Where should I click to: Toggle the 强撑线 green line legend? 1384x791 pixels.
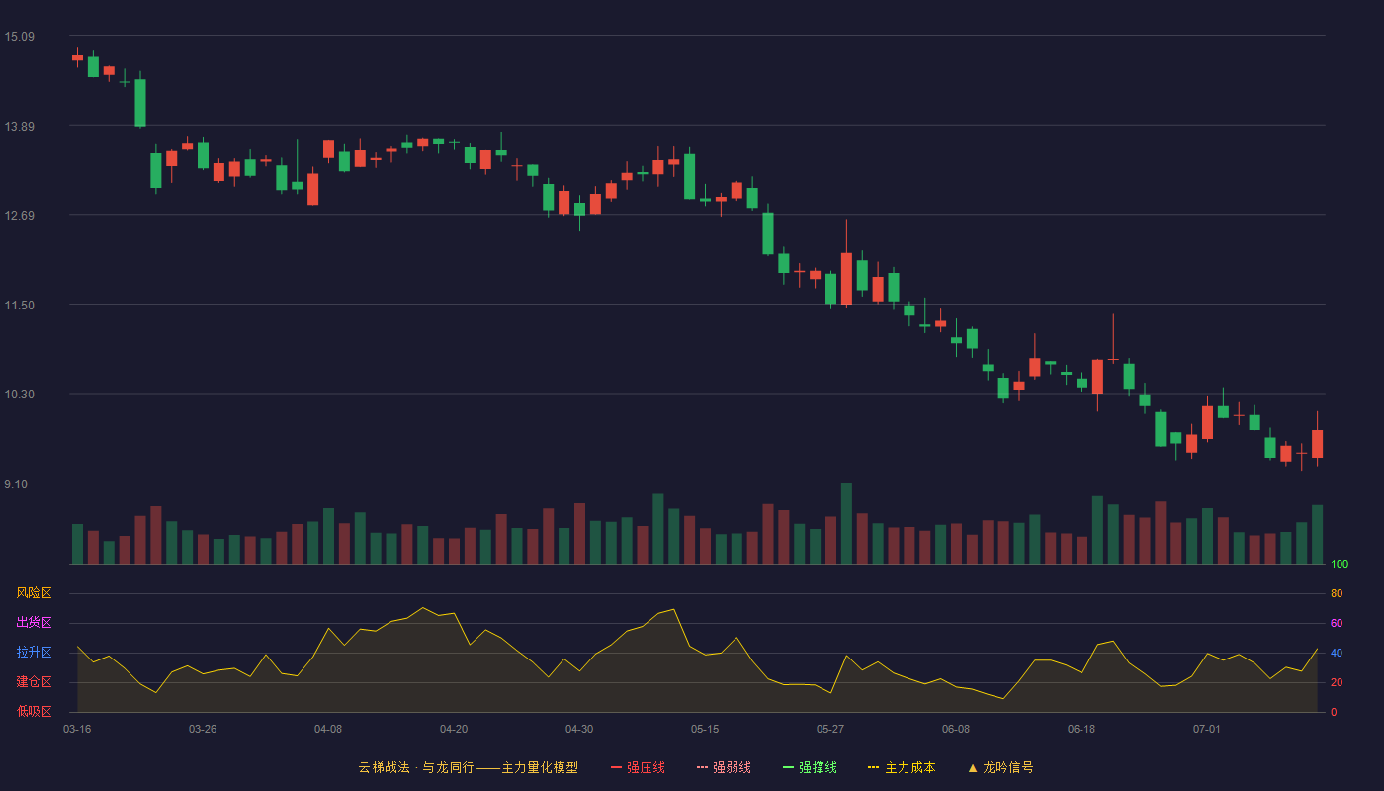pyautogui.click(x=810, y=767)
